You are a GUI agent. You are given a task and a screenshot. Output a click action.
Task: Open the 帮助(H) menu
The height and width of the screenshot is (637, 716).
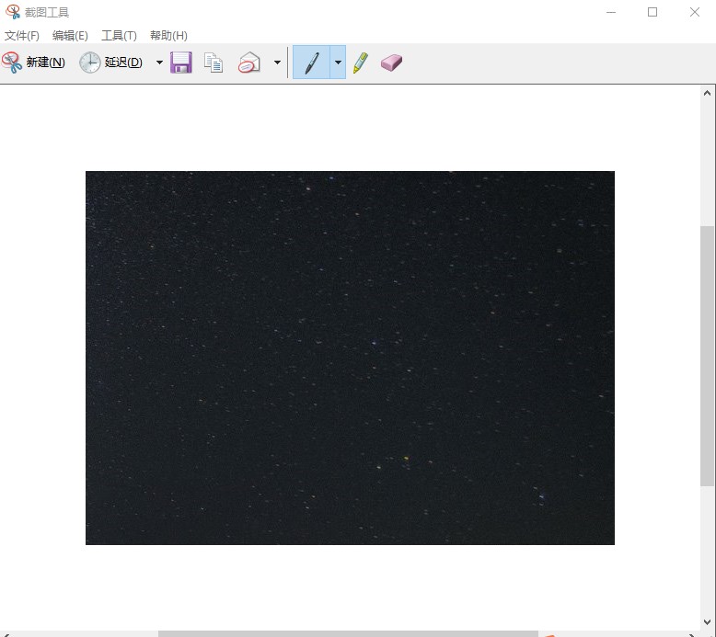[x=168, y=36]
